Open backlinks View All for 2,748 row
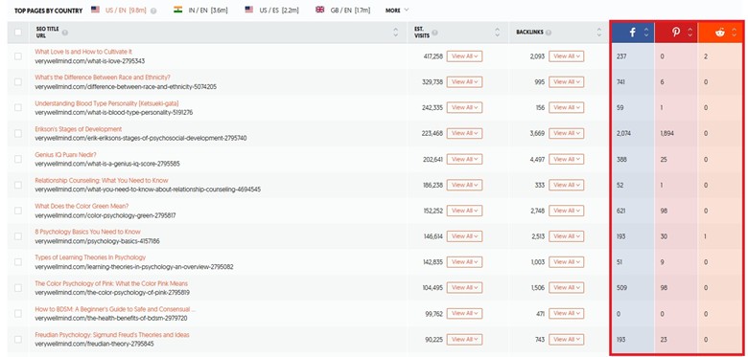This screenshot has width=748, height=357. 566,211
